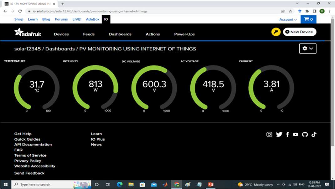Screen dimensions: 335x189
Task: Expand the tab search chevron
Action: coord(297,3)
